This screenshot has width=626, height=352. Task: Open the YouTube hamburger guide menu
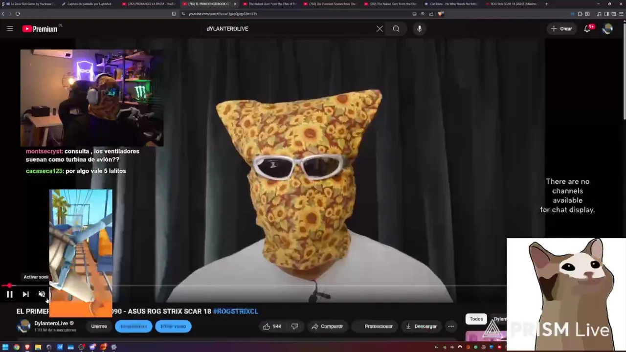[x=10, y=29]
